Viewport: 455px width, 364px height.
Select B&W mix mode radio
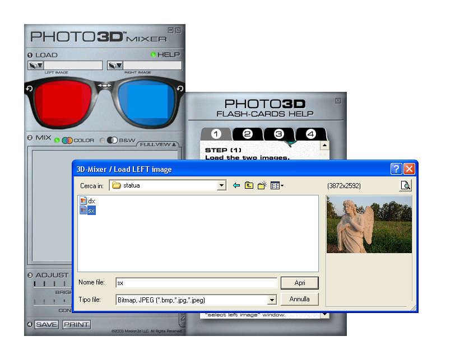[x=102, y=141]
